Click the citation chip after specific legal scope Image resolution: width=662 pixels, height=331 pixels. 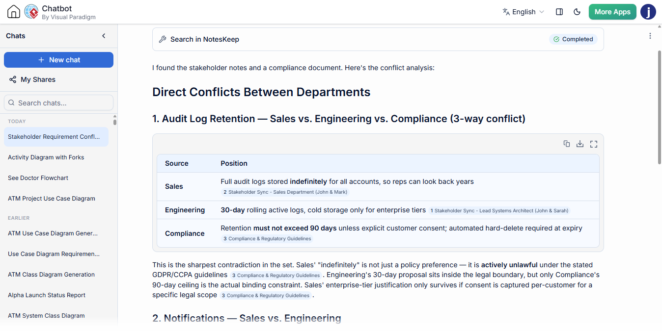(265, 296)
